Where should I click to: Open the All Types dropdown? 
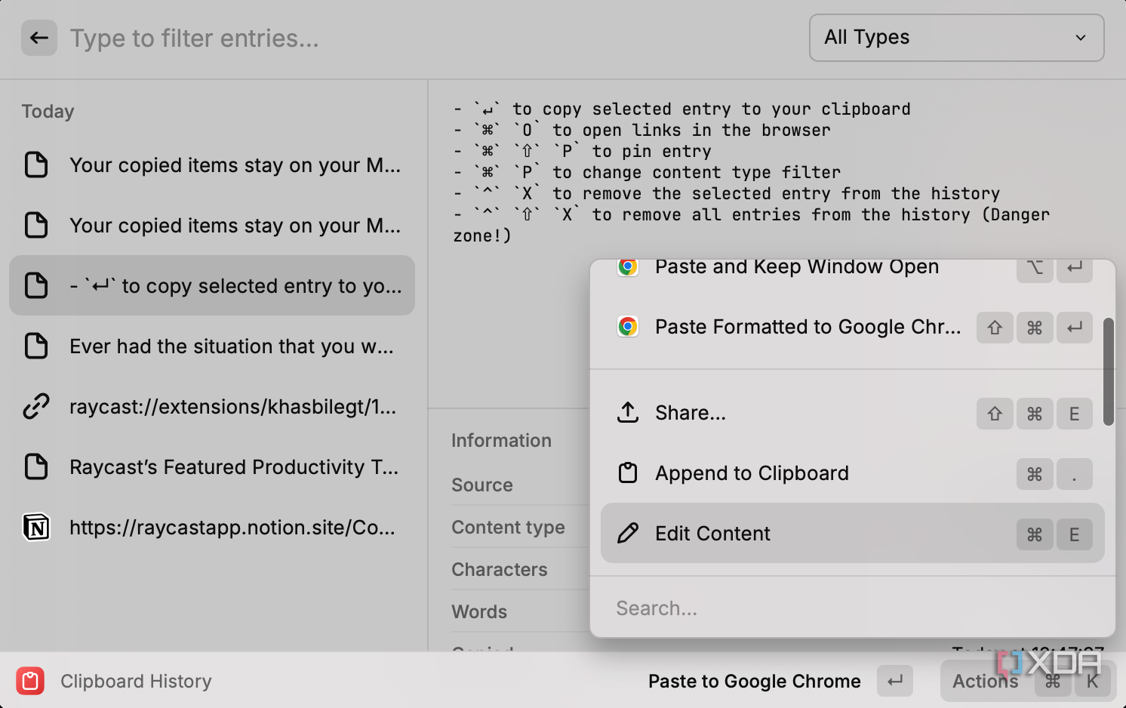tap(956, 38)
